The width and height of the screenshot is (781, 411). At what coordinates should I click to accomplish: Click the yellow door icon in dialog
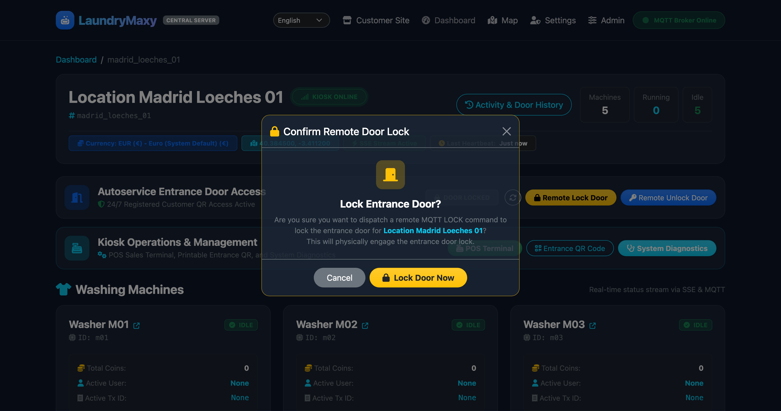390,175
